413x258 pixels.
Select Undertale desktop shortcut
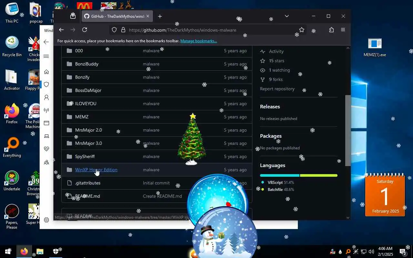pyautogui.click(x=12, y=181)
